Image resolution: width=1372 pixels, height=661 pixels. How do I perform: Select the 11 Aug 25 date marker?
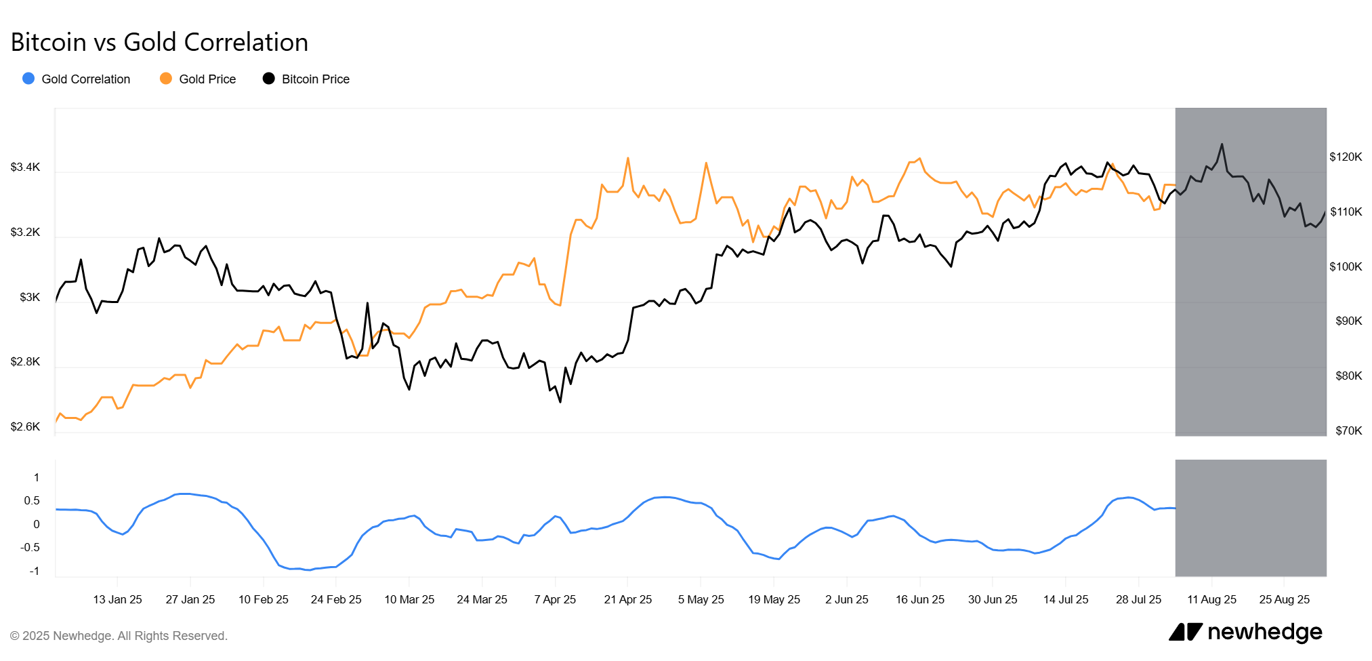[1211, 599]
